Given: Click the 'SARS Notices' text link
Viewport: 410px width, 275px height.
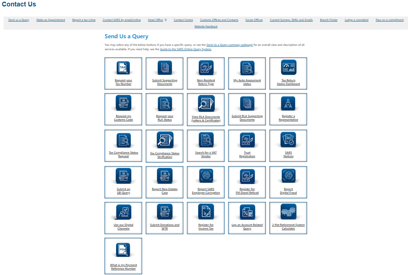Looking at the screenshot, I should [289, 155].
